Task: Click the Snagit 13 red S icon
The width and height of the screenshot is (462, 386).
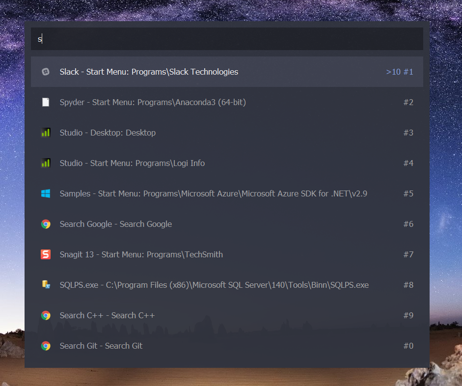Action: (x=46, y=254)
